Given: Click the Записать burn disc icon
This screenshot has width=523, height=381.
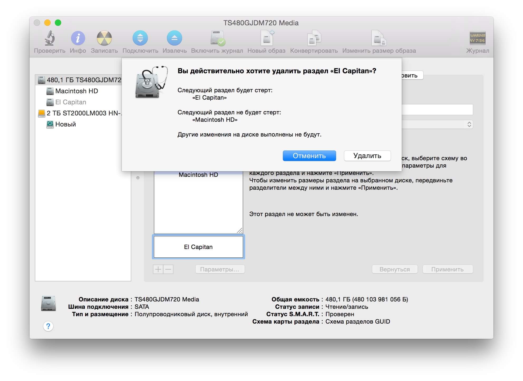Looking at the screenshot, I should (104, 38).
